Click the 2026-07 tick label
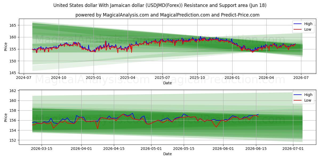This screenshot has height=160, width=320. 301,78
